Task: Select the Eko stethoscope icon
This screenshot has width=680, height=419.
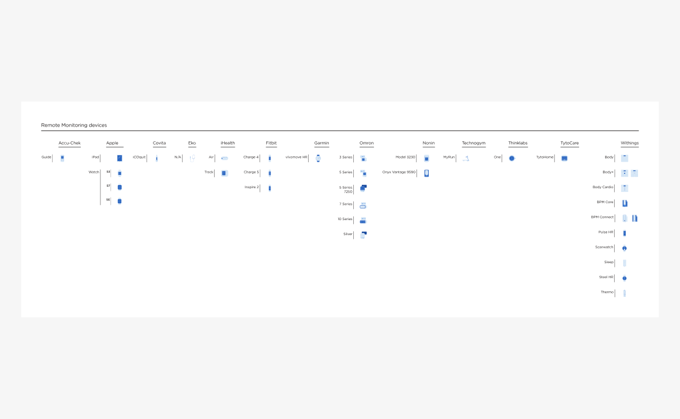Action: [x=192, y=158]
